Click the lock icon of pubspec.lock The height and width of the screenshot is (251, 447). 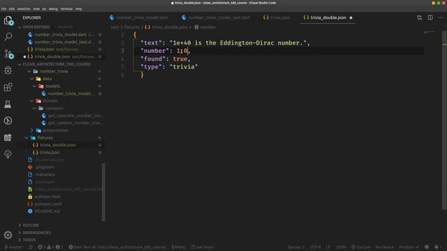click(30, 197)
